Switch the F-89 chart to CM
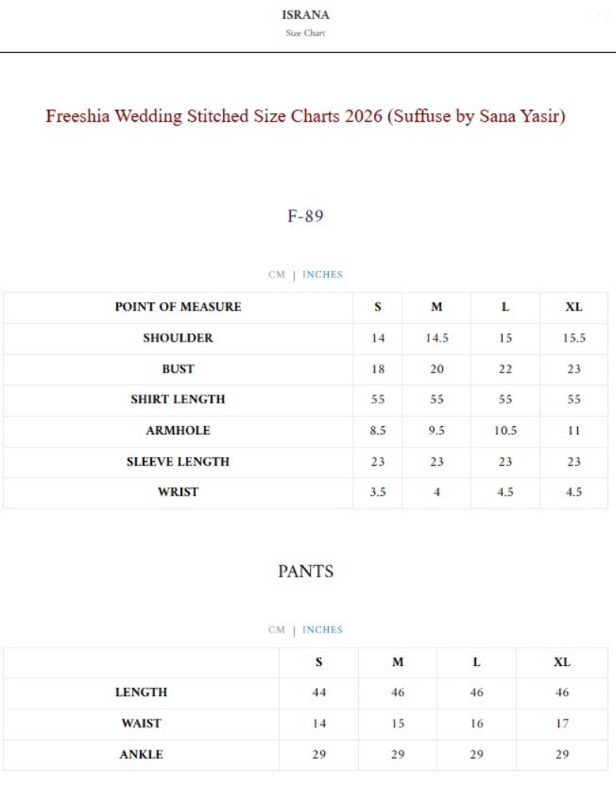The width and height of the screenshot is (616, 786). tap(276, 275)
